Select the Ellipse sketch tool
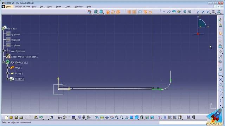Screen dimensions: 225x126 pyautogui.click(x=220, y=90)
